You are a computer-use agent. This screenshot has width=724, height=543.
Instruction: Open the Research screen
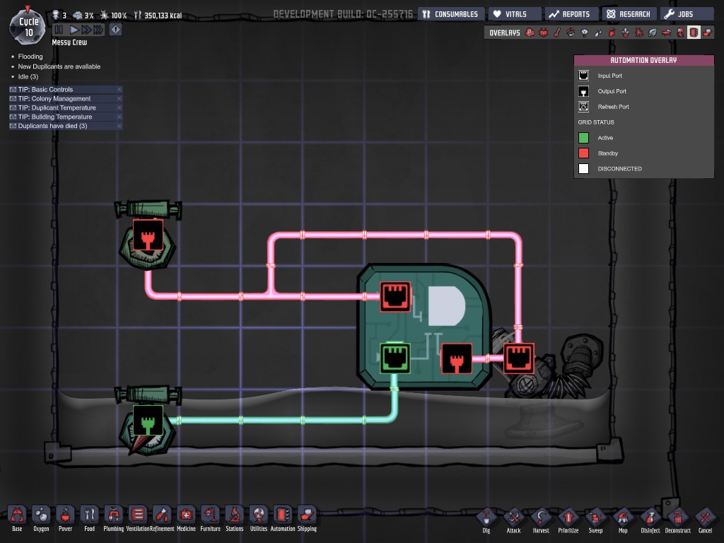(628, 14)
